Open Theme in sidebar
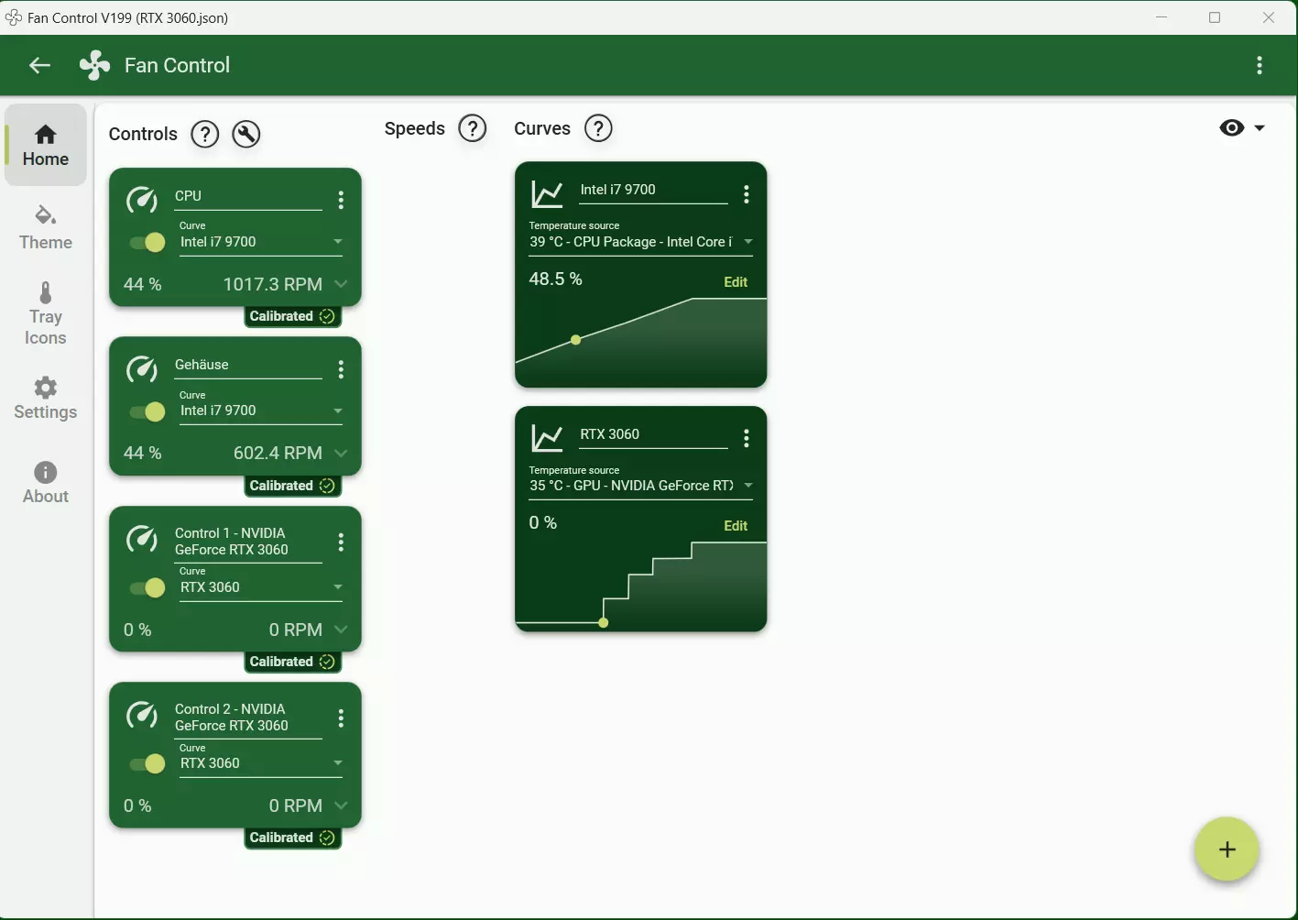 pos(46,228)
